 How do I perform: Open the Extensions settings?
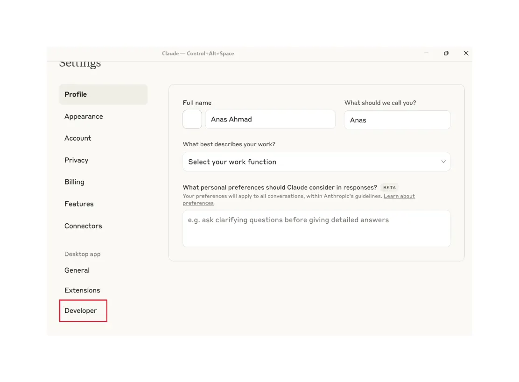(82, 290)
